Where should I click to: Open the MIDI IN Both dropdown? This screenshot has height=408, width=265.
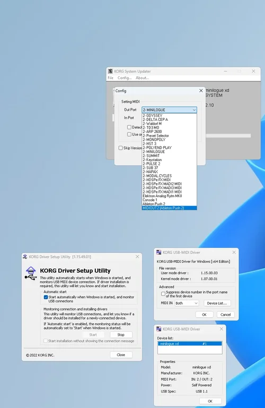[x=187, y=303]
